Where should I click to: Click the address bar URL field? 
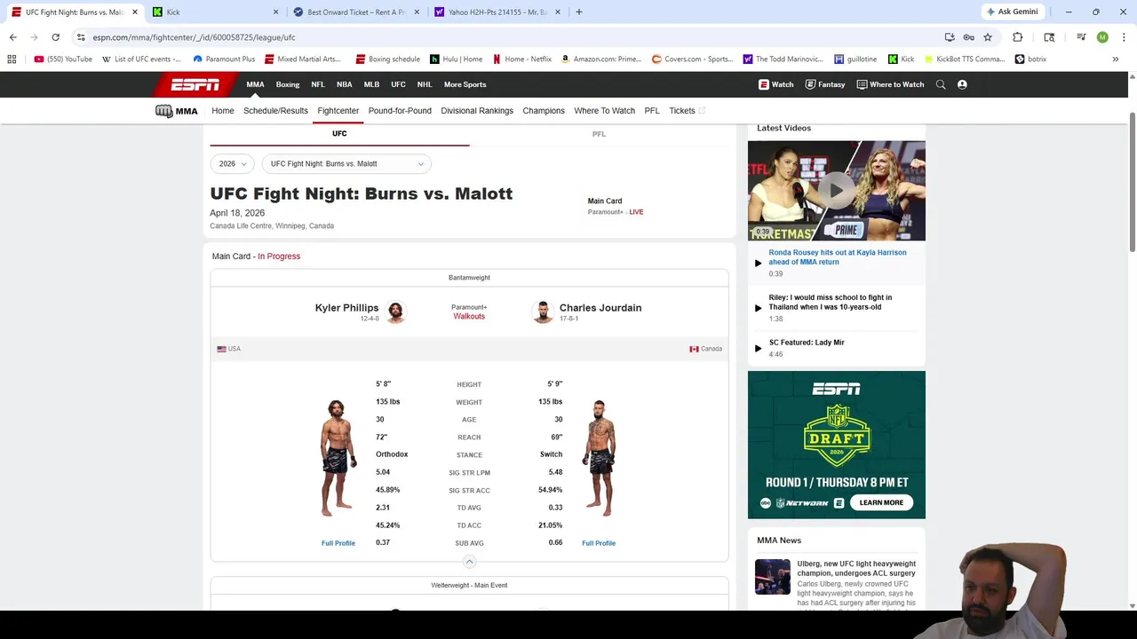coord(506,37)
